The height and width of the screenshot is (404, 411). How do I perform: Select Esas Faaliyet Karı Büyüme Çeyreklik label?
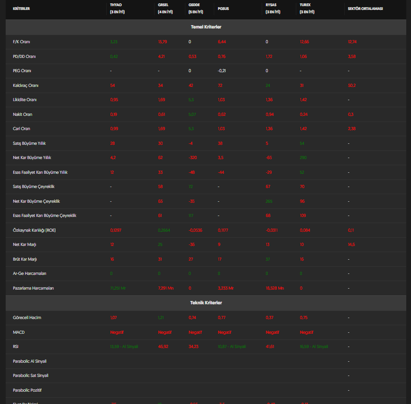45,216
